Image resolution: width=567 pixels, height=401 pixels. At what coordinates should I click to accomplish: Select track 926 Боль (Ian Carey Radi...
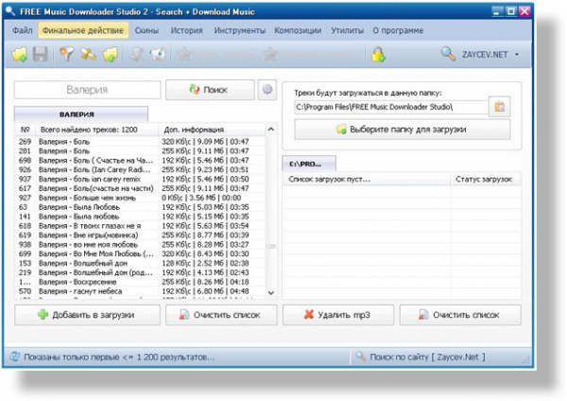(140, 169)
